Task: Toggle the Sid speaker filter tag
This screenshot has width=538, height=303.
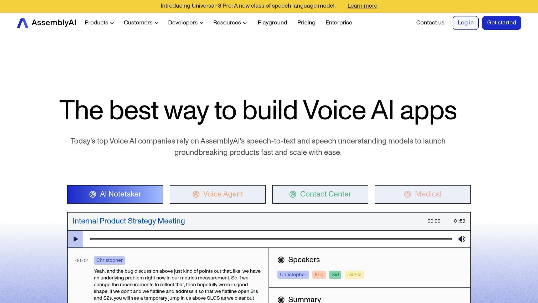Action: pyautogui.click(x=335, y=275)
